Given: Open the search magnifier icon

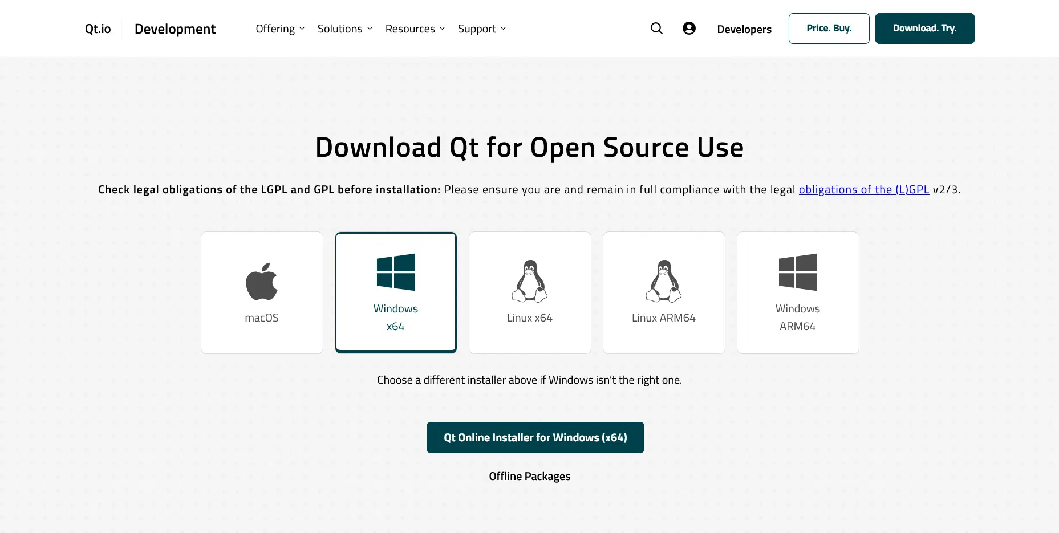Looking at the screenshot, I should coord(656,29).
